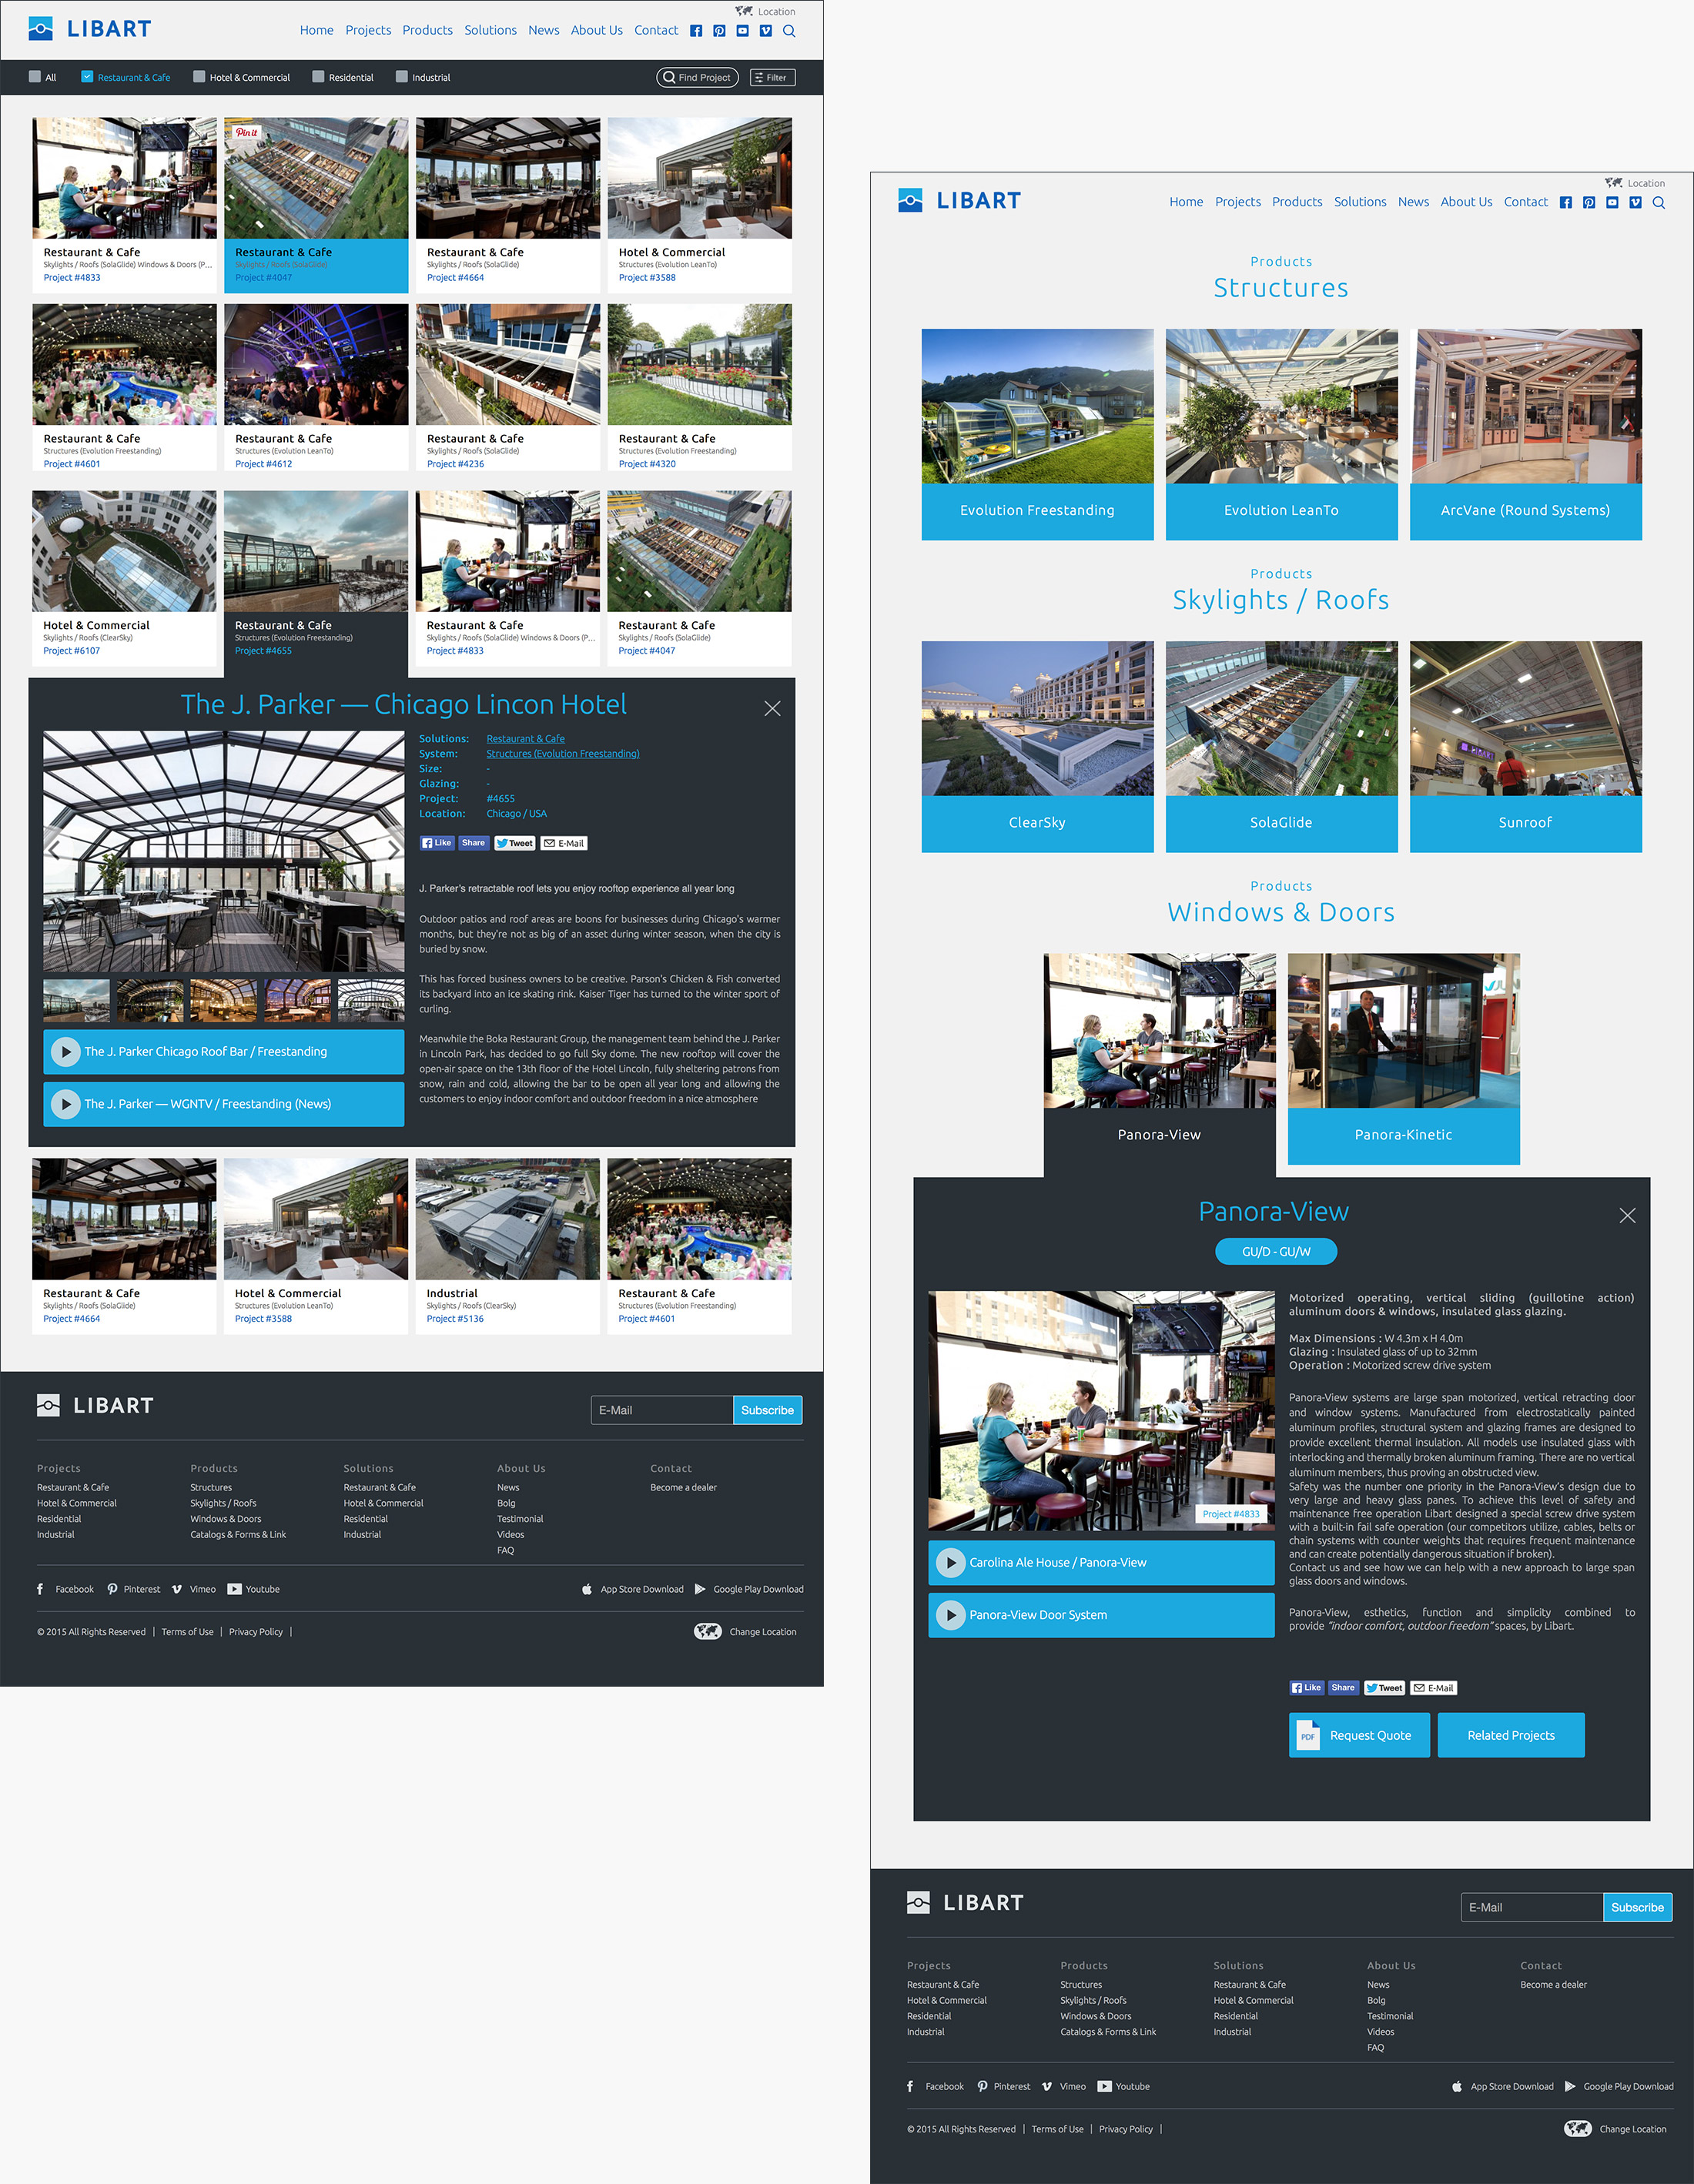Image resolution: width=1694 pixels, height=2184 pixels.
Task: Open Pinterest icon in left page header
Action: (x=719, y=31)
